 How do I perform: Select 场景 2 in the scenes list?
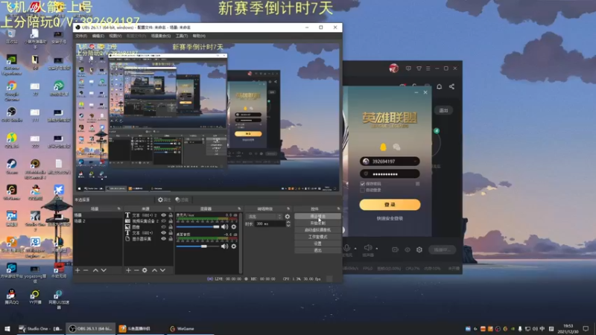[98, 221]
